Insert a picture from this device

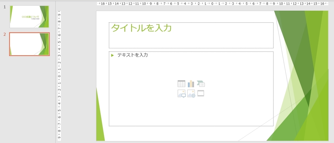pyautogui.click(x=181, y=94)
